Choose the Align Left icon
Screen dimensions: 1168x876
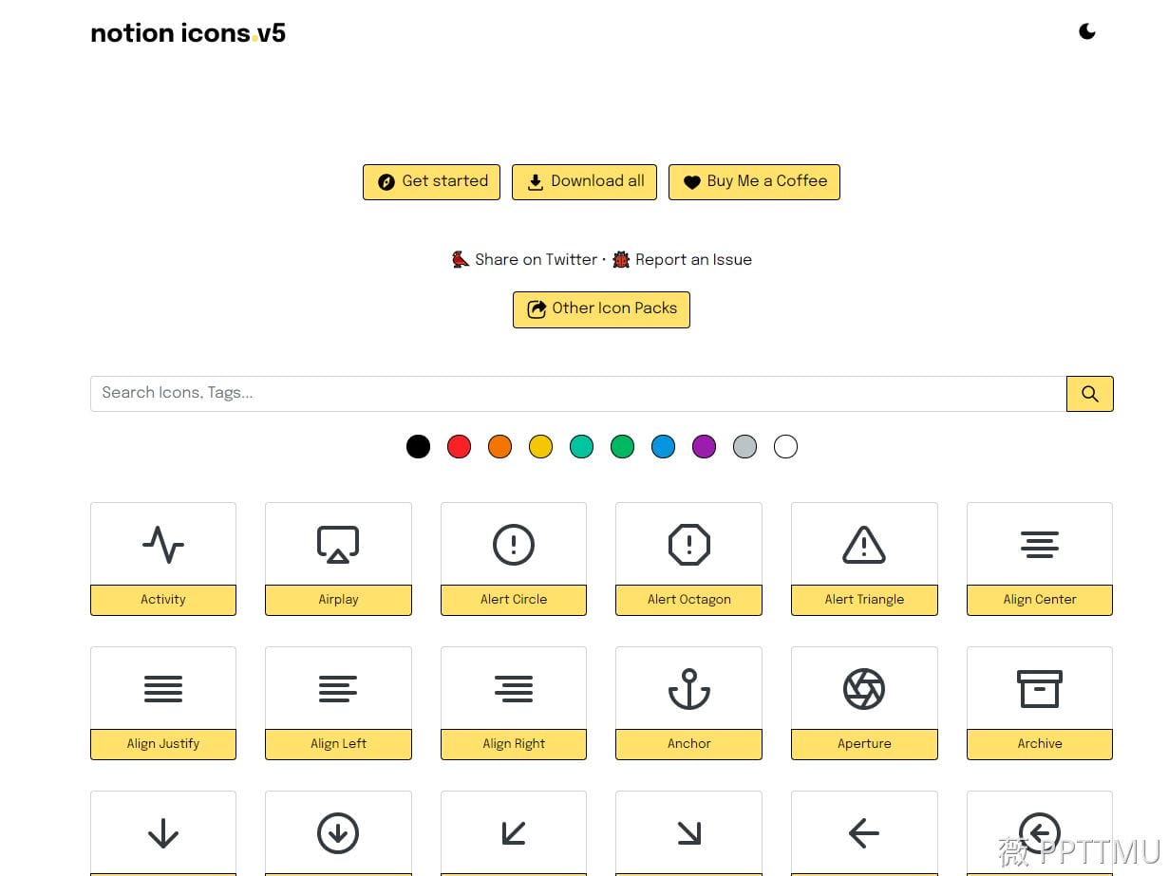click(338, 689)
